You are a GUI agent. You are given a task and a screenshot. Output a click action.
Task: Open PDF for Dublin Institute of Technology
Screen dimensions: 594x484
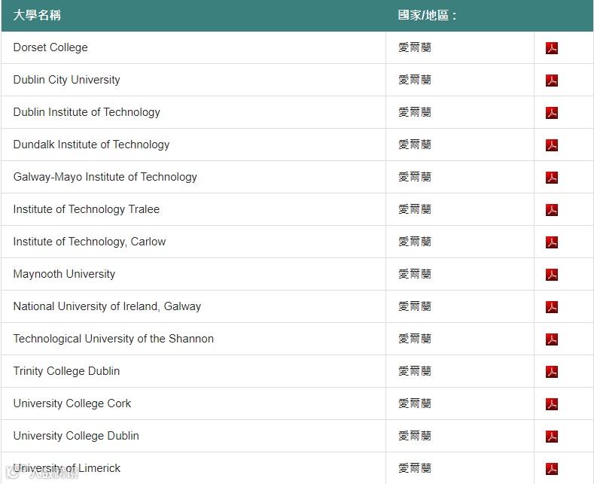[552, 113]
